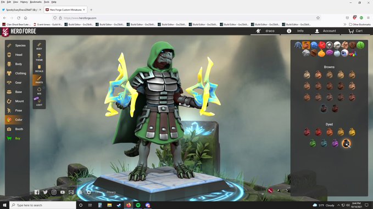Select the THEME color sub-tool
The width and height of the screenshot is (373, 209).
pyautogui.click(x=39, y=57)
